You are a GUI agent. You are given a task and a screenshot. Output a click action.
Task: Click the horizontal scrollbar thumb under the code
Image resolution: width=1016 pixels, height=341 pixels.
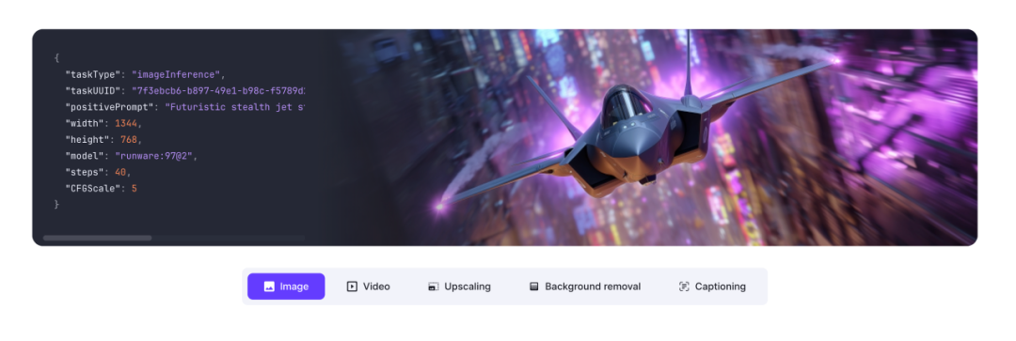coord(97,238)
